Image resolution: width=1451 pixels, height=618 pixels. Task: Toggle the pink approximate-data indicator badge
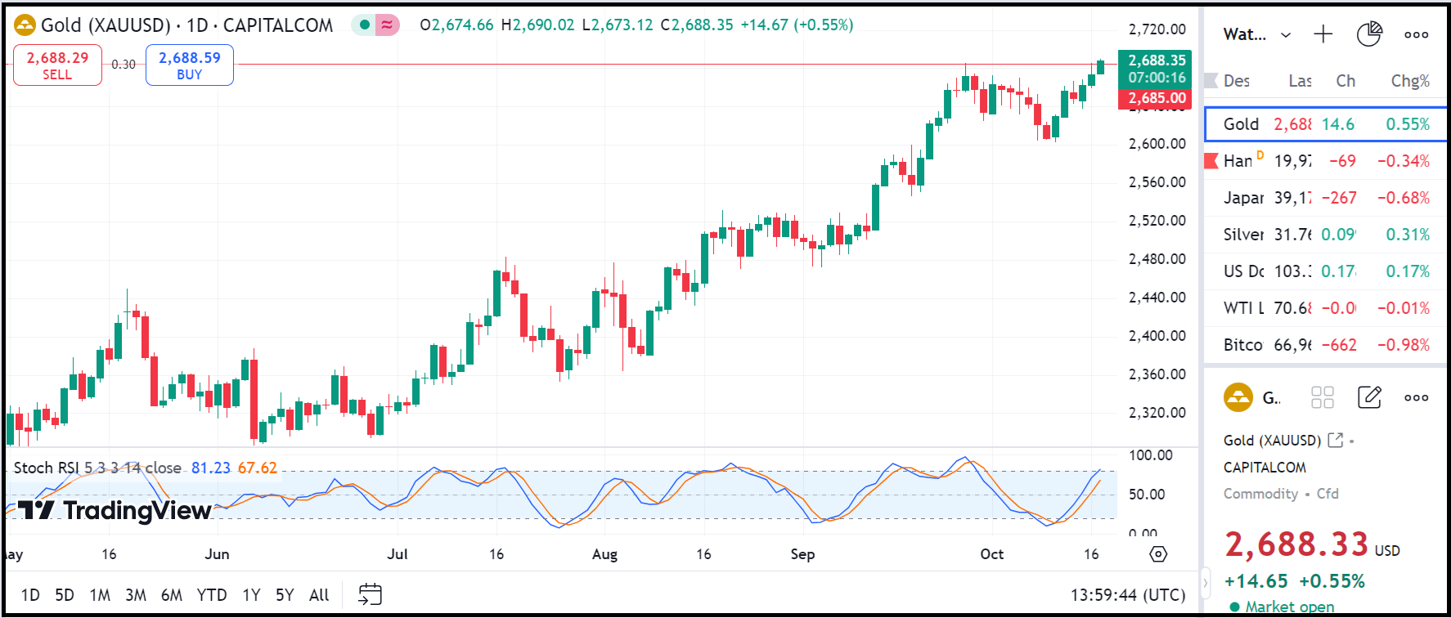tap(387, 25)
